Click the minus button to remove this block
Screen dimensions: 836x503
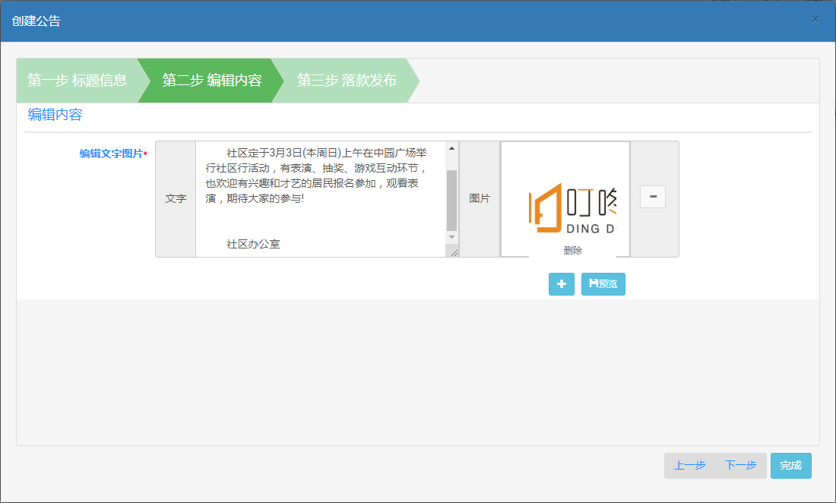coord(653,197)
